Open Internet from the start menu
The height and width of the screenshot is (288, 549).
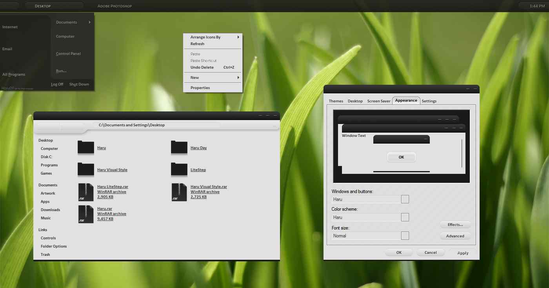10,27
